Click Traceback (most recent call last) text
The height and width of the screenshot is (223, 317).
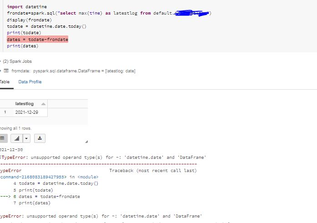153,171
